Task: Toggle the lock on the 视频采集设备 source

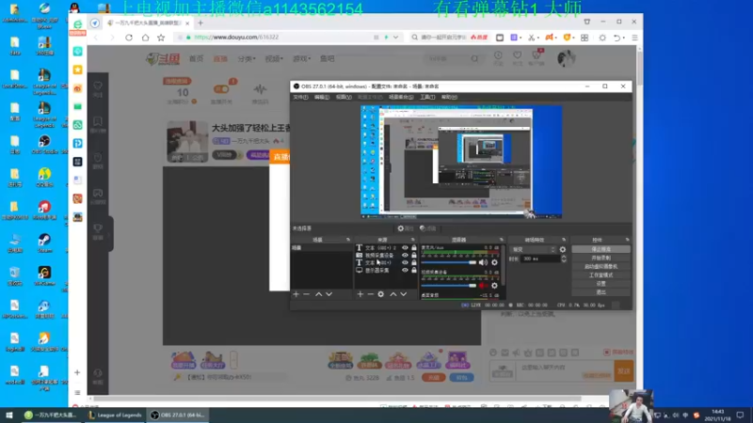Action: 413,255
